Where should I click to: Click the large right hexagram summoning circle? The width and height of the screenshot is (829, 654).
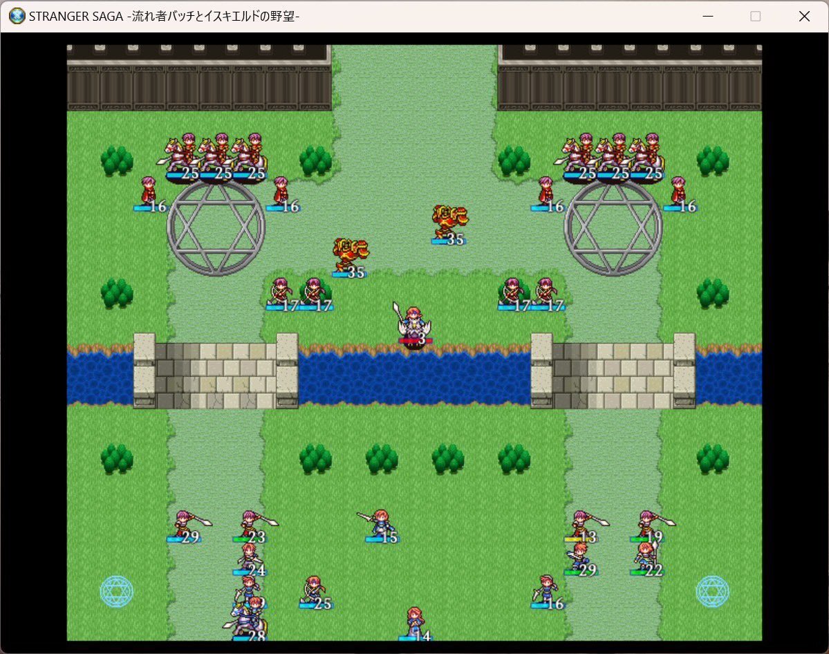coord(613,227)
